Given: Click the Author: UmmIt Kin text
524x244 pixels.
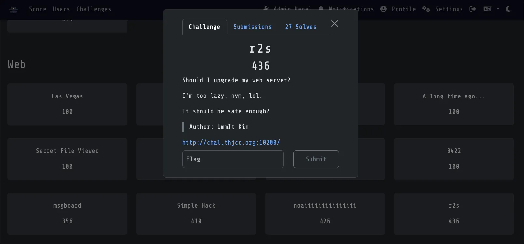Looking at the screenshot, I should (219, 127).
